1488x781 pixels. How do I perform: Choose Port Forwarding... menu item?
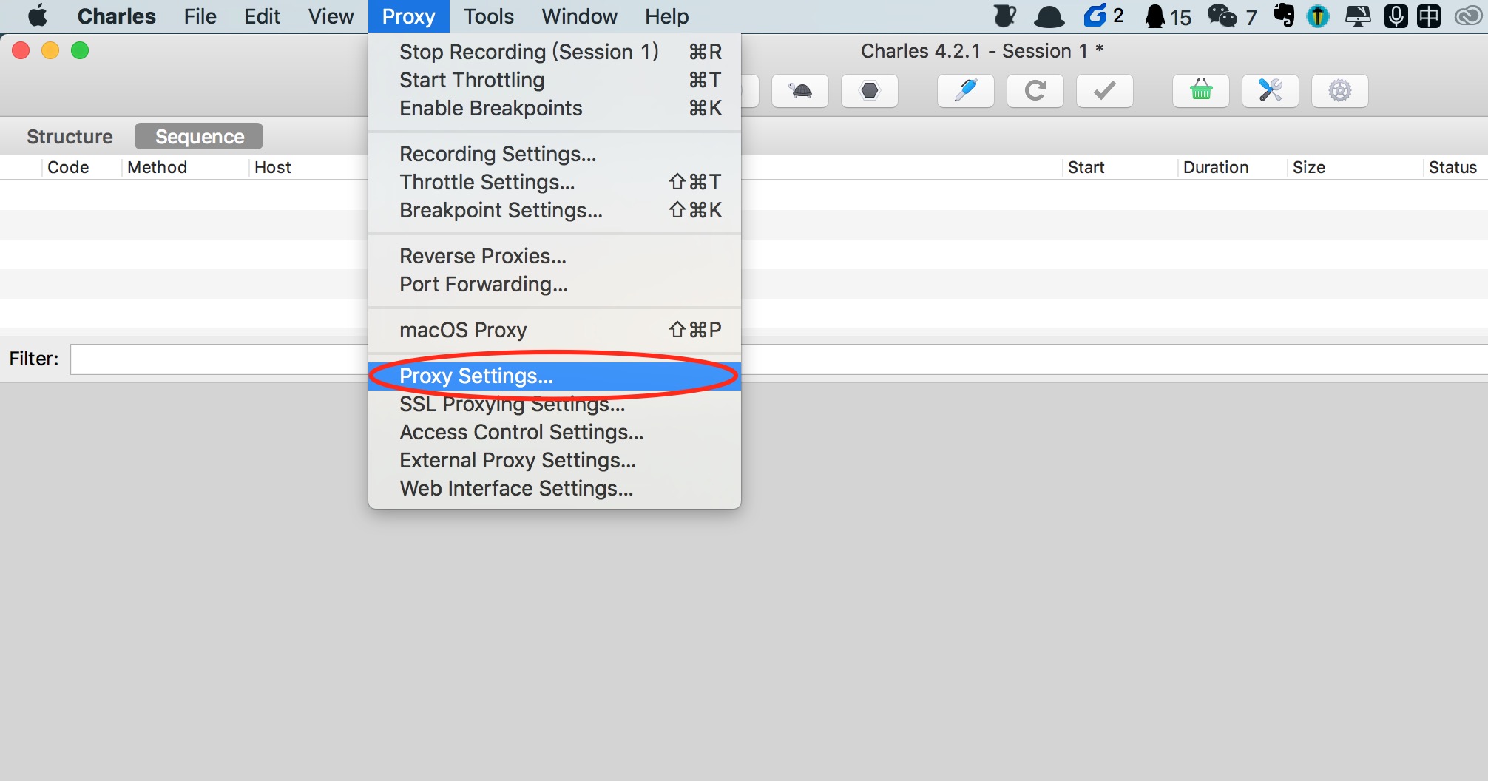pyautogui.click(x=555, y=284)
